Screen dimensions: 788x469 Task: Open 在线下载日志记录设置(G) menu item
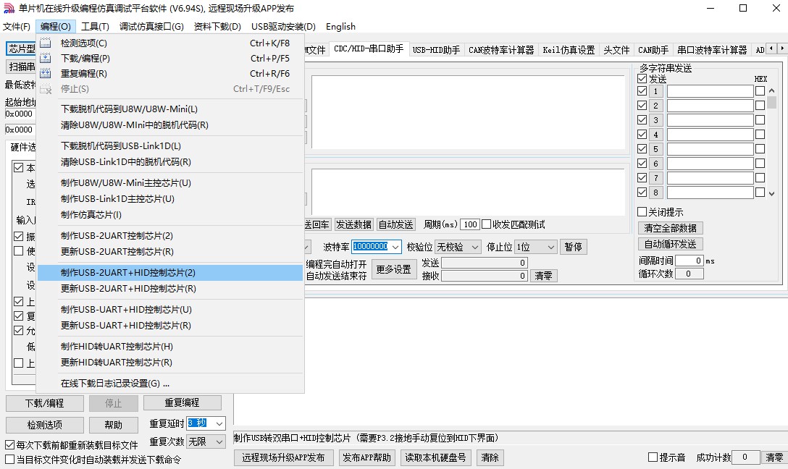tap(171, 384)
